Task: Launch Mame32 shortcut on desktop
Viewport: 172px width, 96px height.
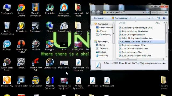Action: pyautogui.click(x=35, y=10)
